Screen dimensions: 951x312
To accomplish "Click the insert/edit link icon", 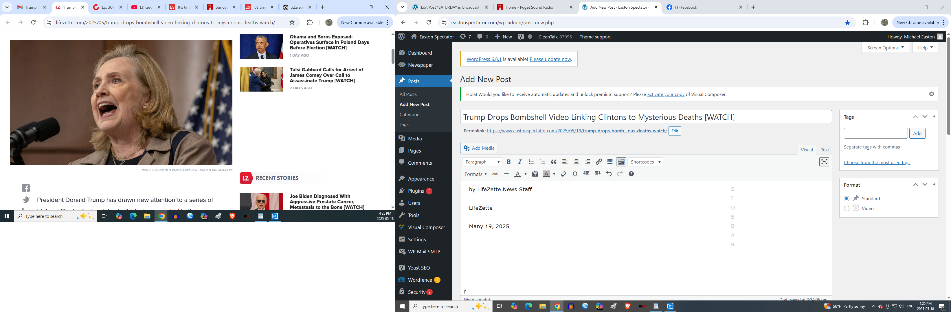I will point(599,162).
